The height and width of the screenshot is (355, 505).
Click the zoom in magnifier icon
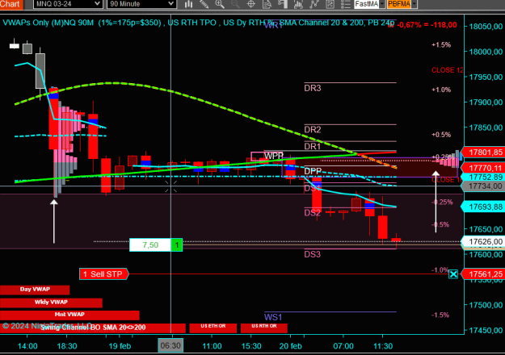220,4
